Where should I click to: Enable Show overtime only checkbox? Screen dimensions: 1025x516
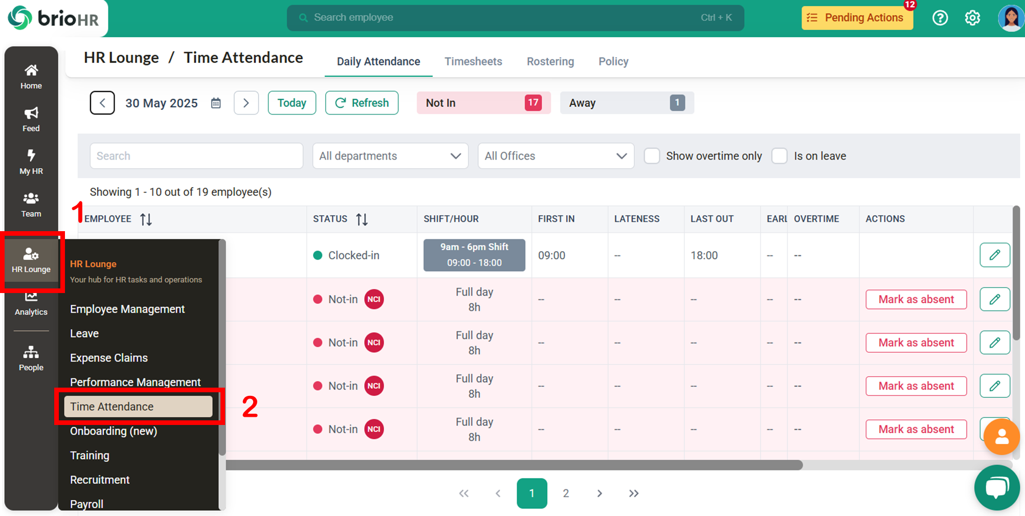(x=652, y=156)
